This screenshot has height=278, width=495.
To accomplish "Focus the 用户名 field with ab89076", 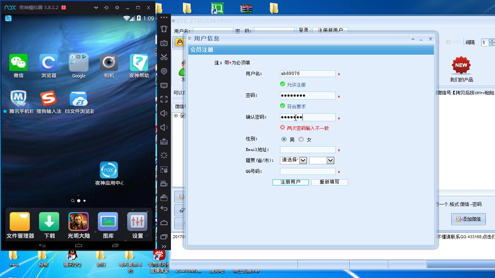I will coord(308,74).
